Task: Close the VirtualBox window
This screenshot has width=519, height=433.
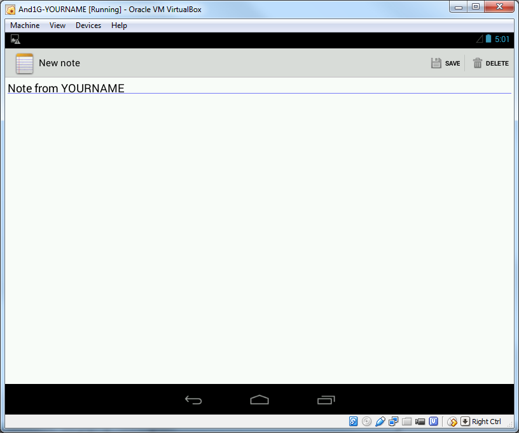Action: click(499, 7)
